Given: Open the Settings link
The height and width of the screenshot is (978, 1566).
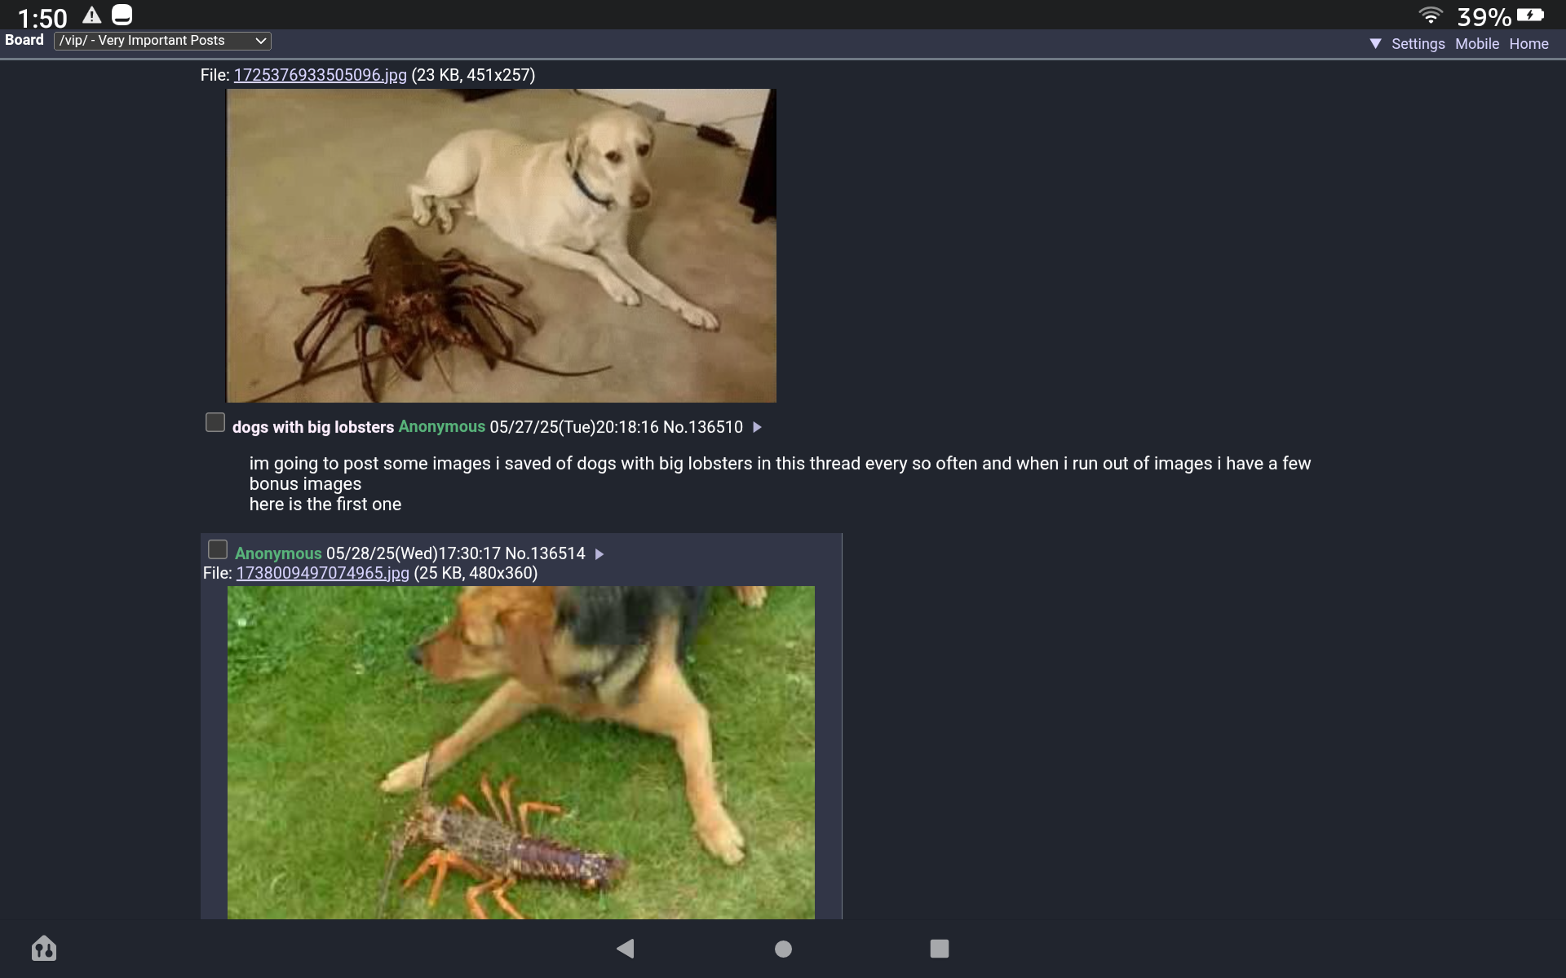Looking at the screenshot, I should (x=1418, y=44).
